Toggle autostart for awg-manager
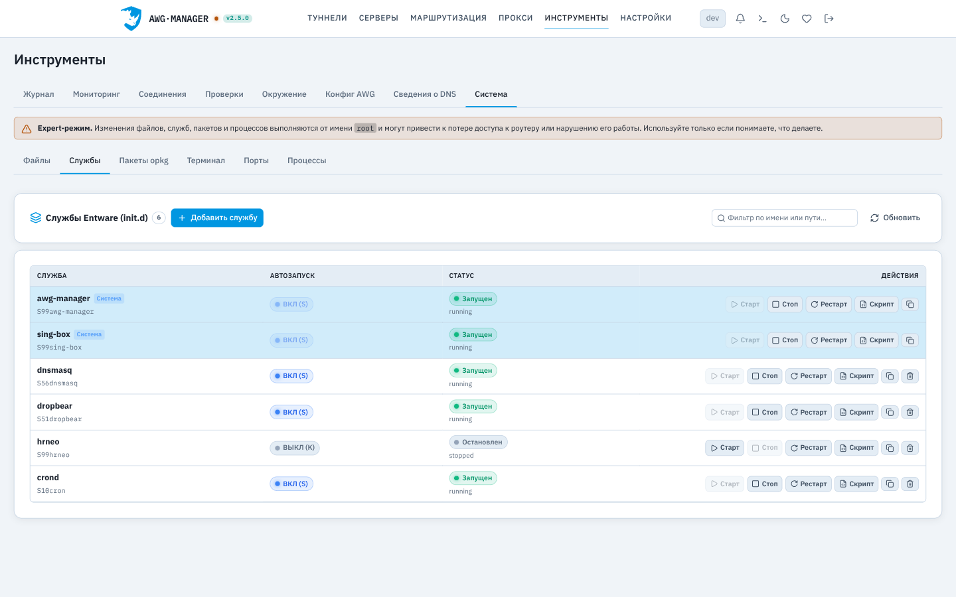 291,304
